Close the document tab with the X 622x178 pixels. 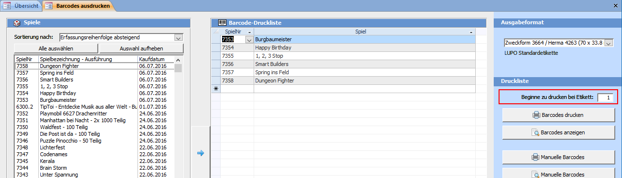point(616,6)
